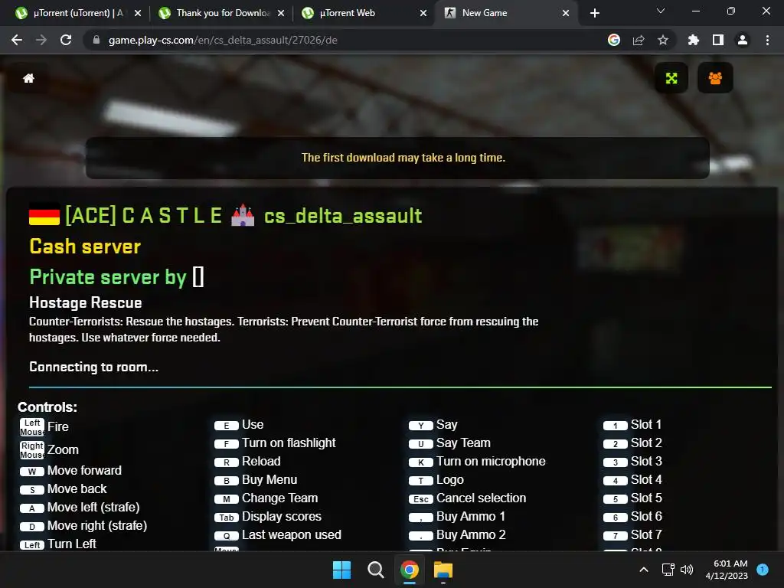Open a new tab with plus button
Screen dimensions: 784x588
click(x=594, y=13)
